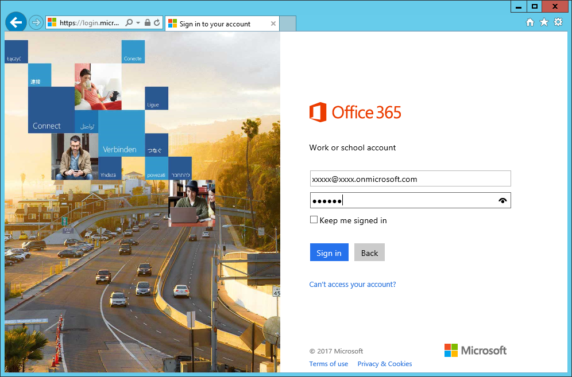This screenshot has height=377, width=572.
Task: Click the https://login.micr... address field
Action: point(90,22)
